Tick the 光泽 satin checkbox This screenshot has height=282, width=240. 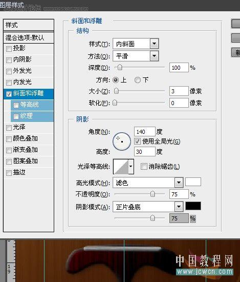pos(9,128)
